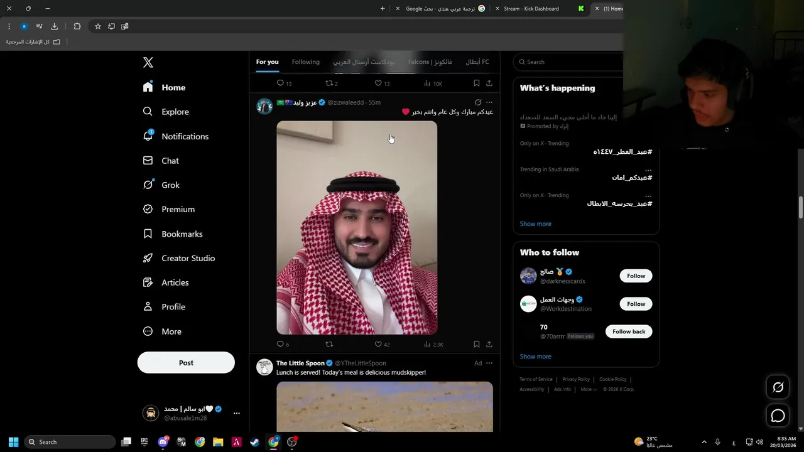
Task: Open the Premium page
Action: 169,209
